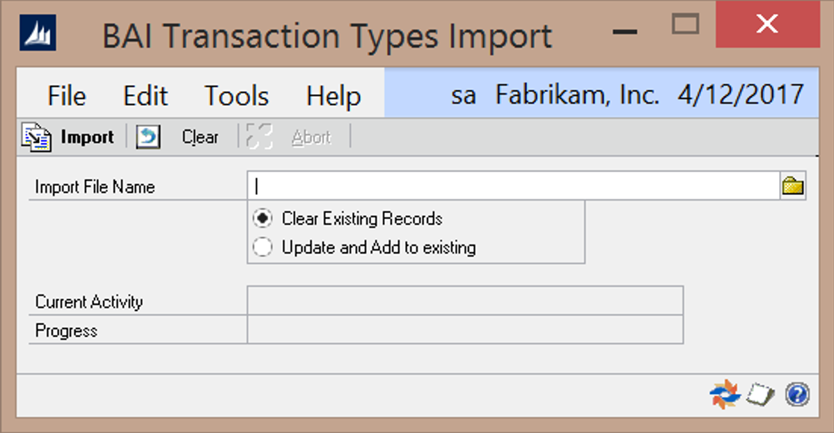Open the Edit menu
Image resolution: width=834 pixels, height=433 pixels.
(145, 95)
